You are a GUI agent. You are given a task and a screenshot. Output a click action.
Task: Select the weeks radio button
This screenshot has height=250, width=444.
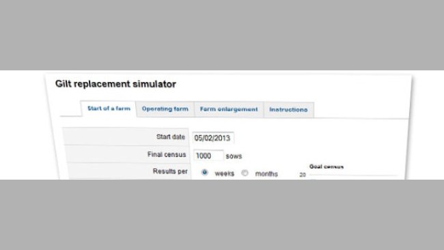(x=204, y=172)
